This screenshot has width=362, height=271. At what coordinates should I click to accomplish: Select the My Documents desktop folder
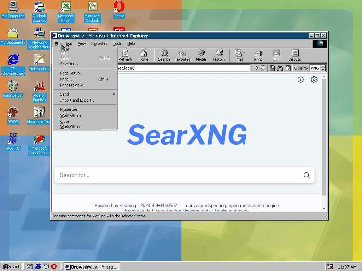pyautogui.click(x=13, y=36)
